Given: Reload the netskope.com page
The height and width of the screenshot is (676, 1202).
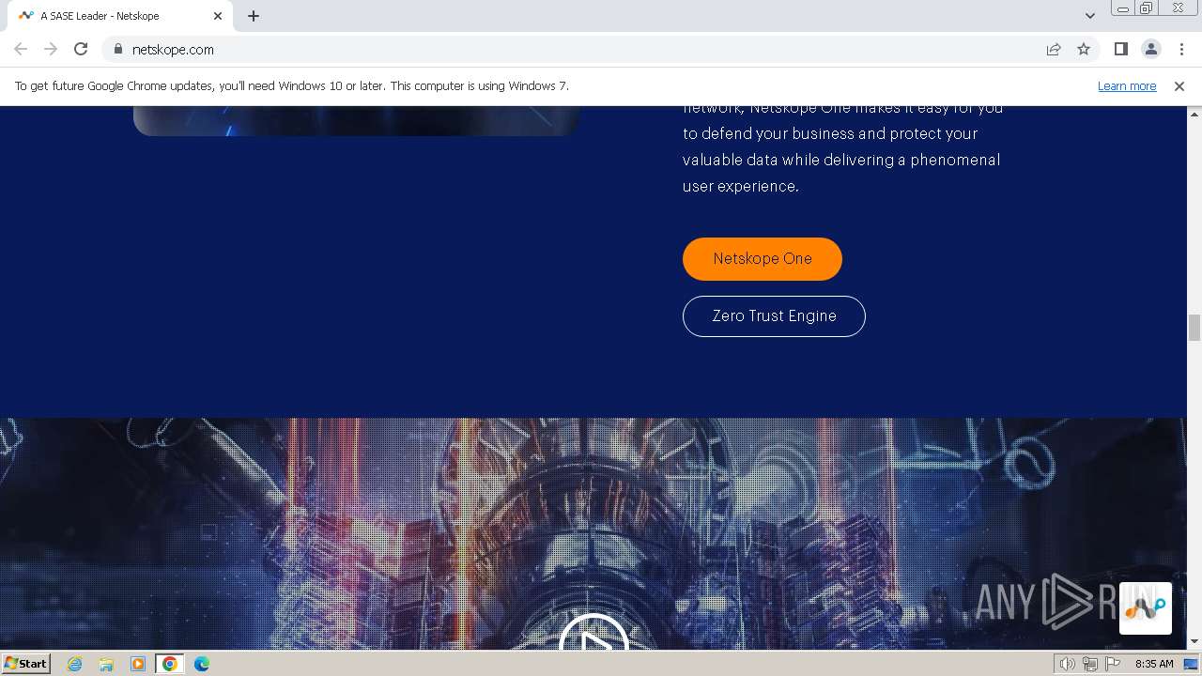Looking at the screenshot, I should click(81, 49).
